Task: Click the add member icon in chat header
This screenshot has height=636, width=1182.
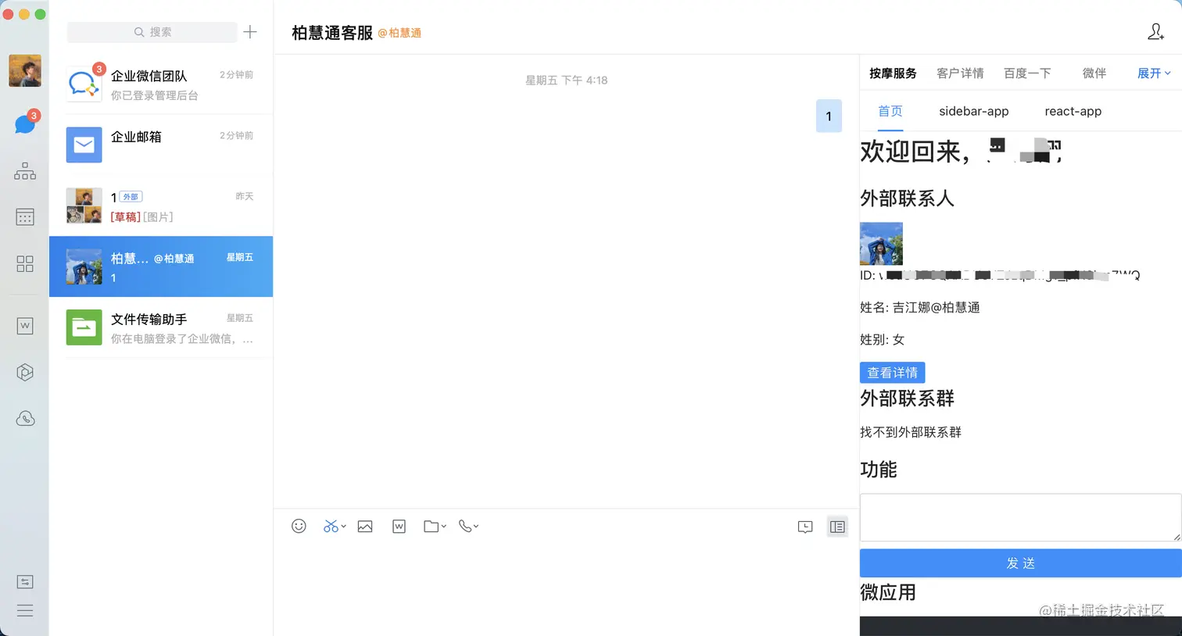Action: [x=1155, y=32]
